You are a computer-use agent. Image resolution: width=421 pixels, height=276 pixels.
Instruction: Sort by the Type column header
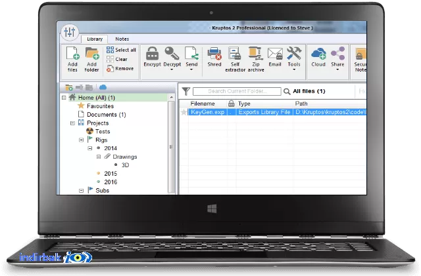tap(264, 104)
